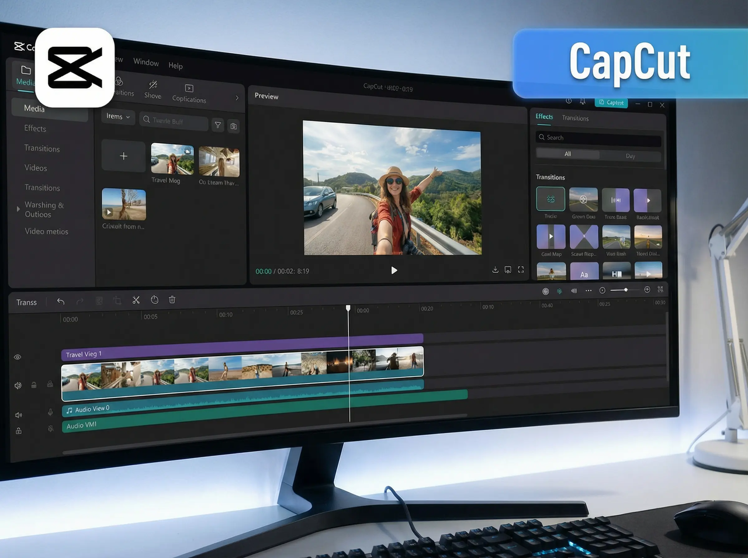This screenshot has height=558, width=748.
Task: Open the Items dropdown in the media panel
Action: pos(117,117)
